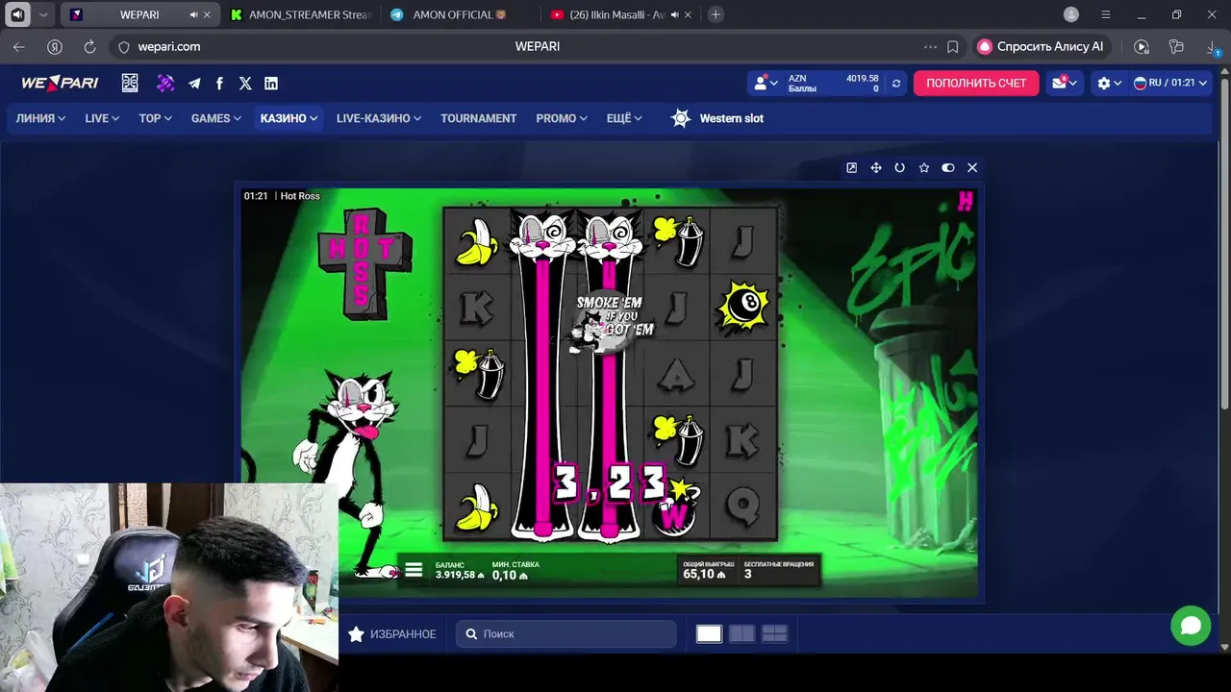Screen dimensions: 1231x692
Task: Open the TOURNAMENT section
Action: coord(479,118)
